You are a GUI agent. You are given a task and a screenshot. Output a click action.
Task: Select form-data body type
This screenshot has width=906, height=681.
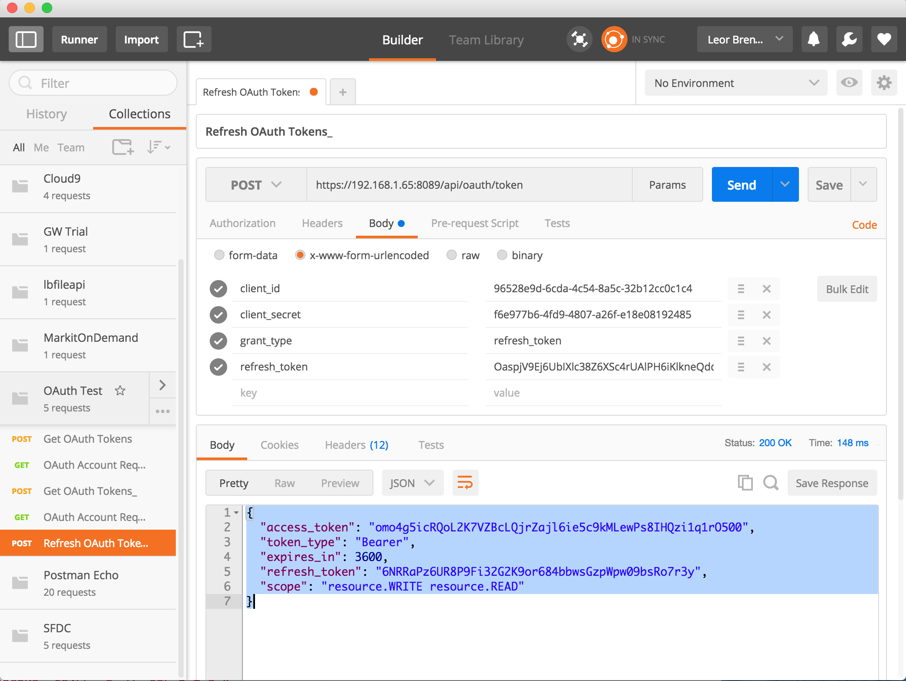pos(219,255)
